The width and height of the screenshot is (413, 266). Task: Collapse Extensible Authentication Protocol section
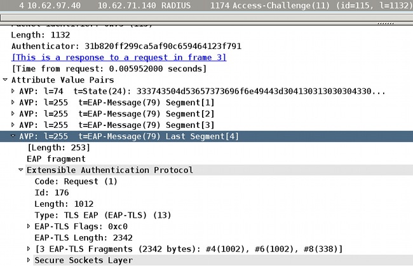tap(21, 170)
